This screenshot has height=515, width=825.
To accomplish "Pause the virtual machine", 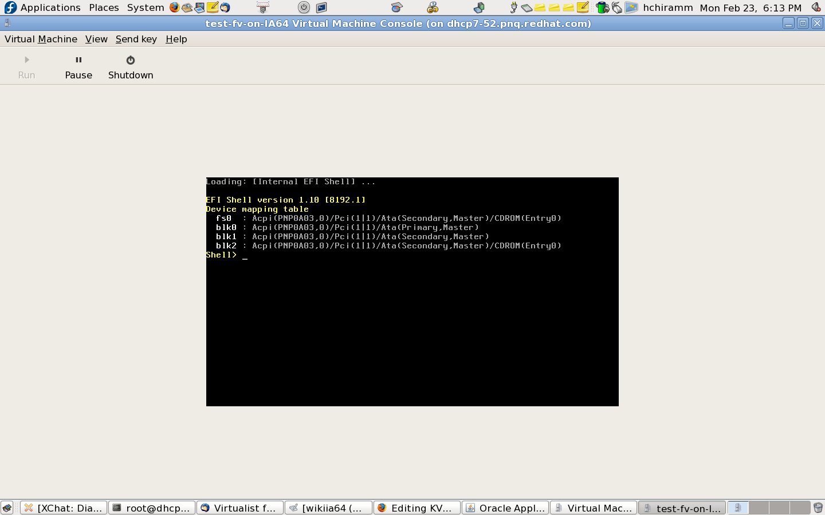I will 78,68.
